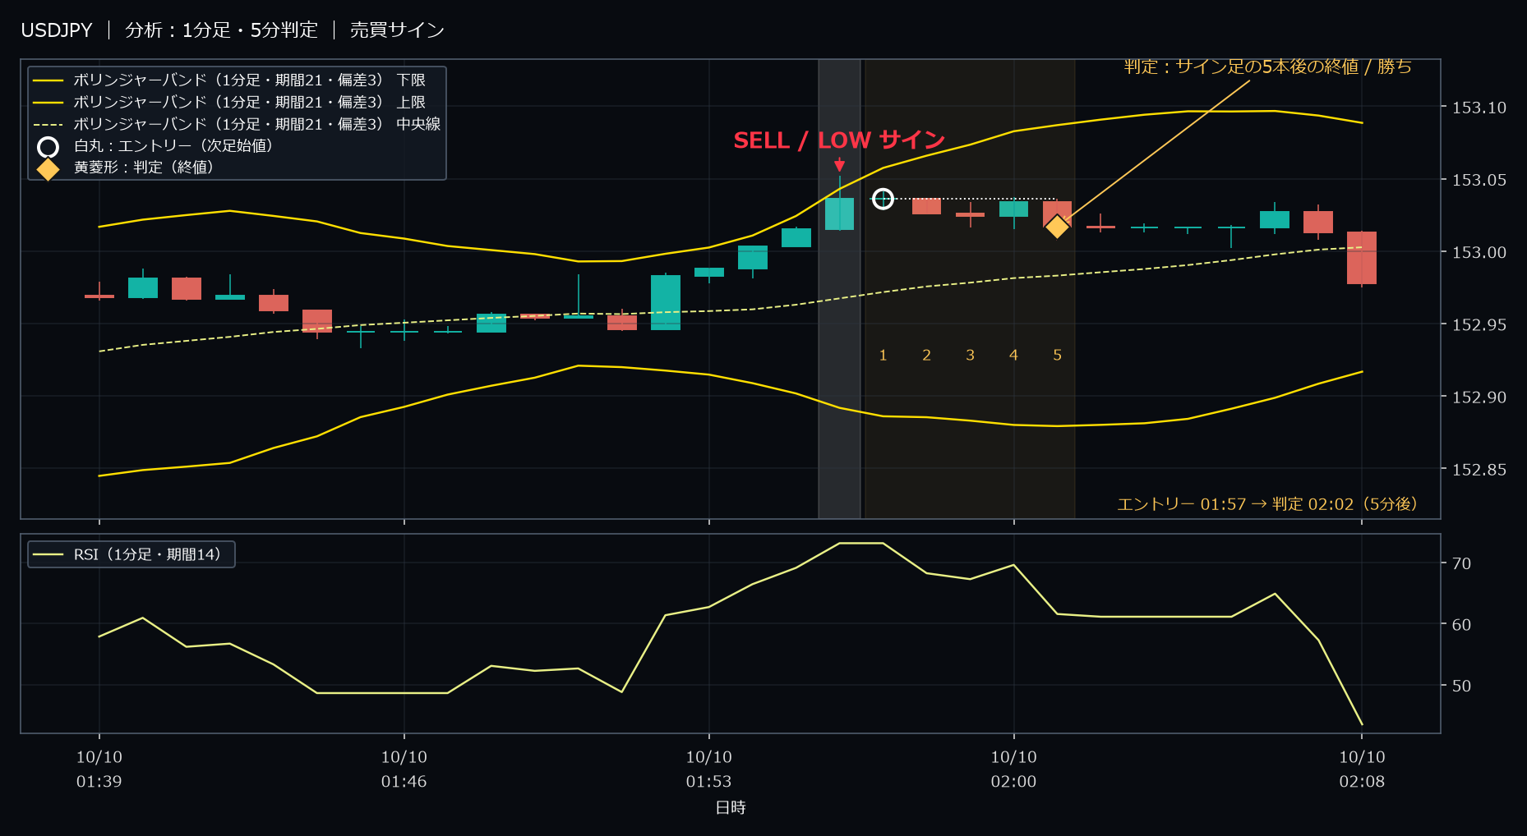Image resolution: width=1527 pixels, height=836 pixels.
Task: Click the 153.10 price axis label
Action: [x=1479, y=108]
